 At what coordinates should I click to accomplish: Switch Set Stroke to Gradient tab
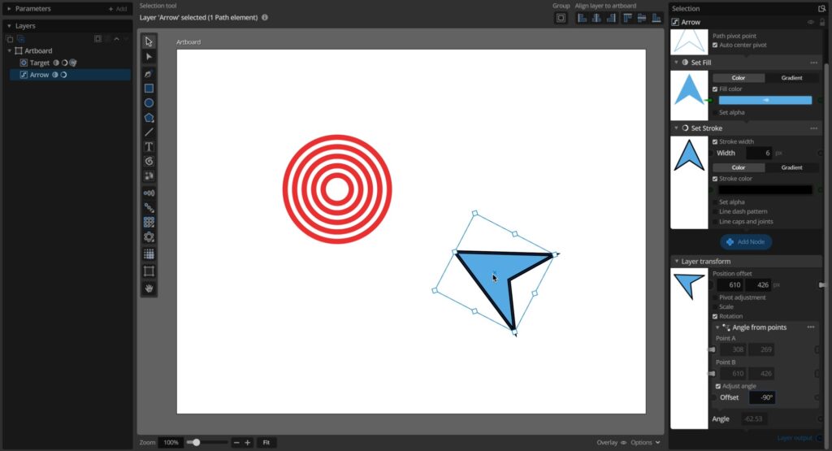click(x=791, y=167)
